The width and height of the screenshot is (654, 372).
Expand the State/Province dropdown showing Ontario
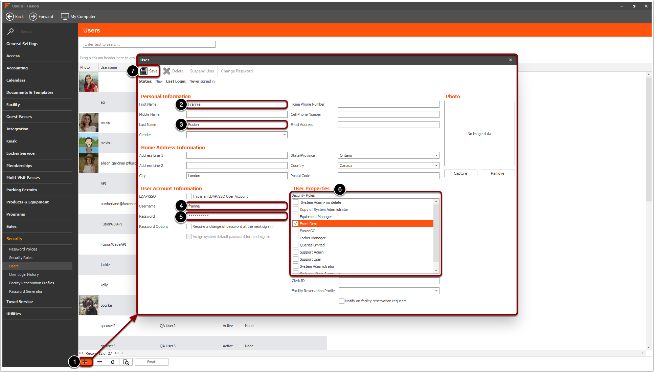436,155
